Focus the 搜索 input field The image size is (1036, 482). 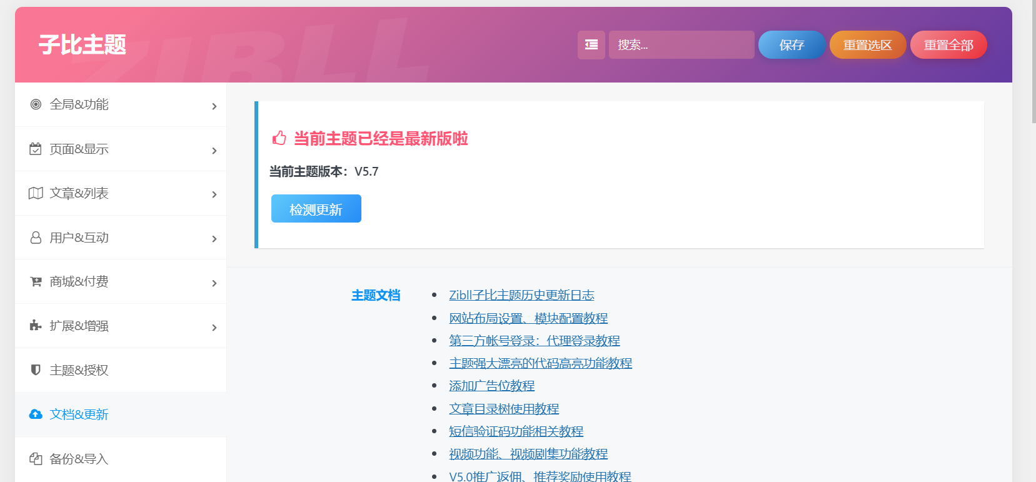pos(681,45)
